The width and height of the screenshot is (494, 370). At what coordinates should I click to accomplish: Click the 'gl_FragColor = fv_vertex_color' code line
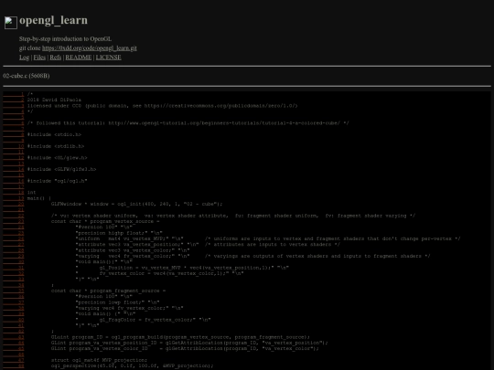pyautogui.click(x=143, y=320)
